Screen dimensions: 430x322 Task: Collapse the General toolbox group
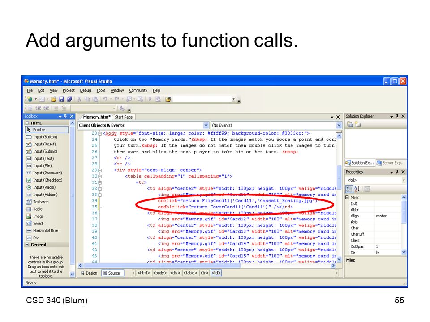pyautogui.click(x=27, y=245)
